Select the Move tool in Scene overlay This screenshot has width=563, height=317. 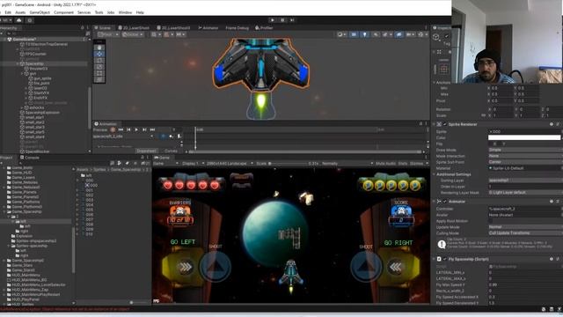click(x=99, y=54)
